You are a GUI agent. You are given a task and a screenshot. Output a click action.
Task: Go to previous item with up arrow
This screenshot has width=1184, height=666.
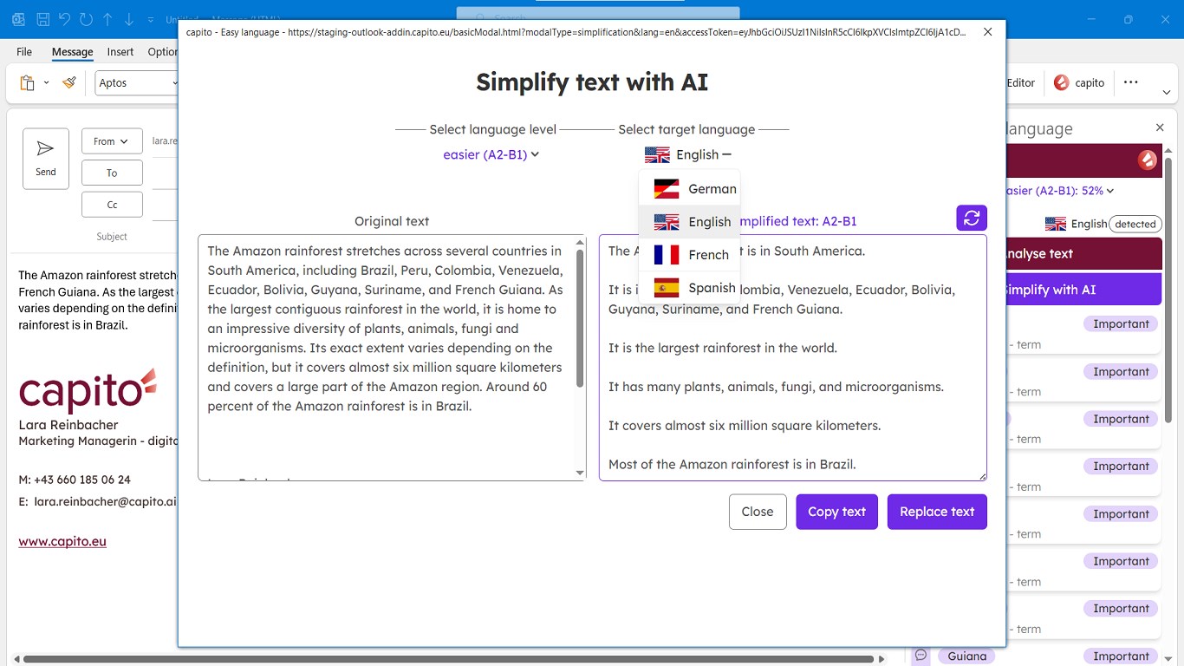(107, 18)
